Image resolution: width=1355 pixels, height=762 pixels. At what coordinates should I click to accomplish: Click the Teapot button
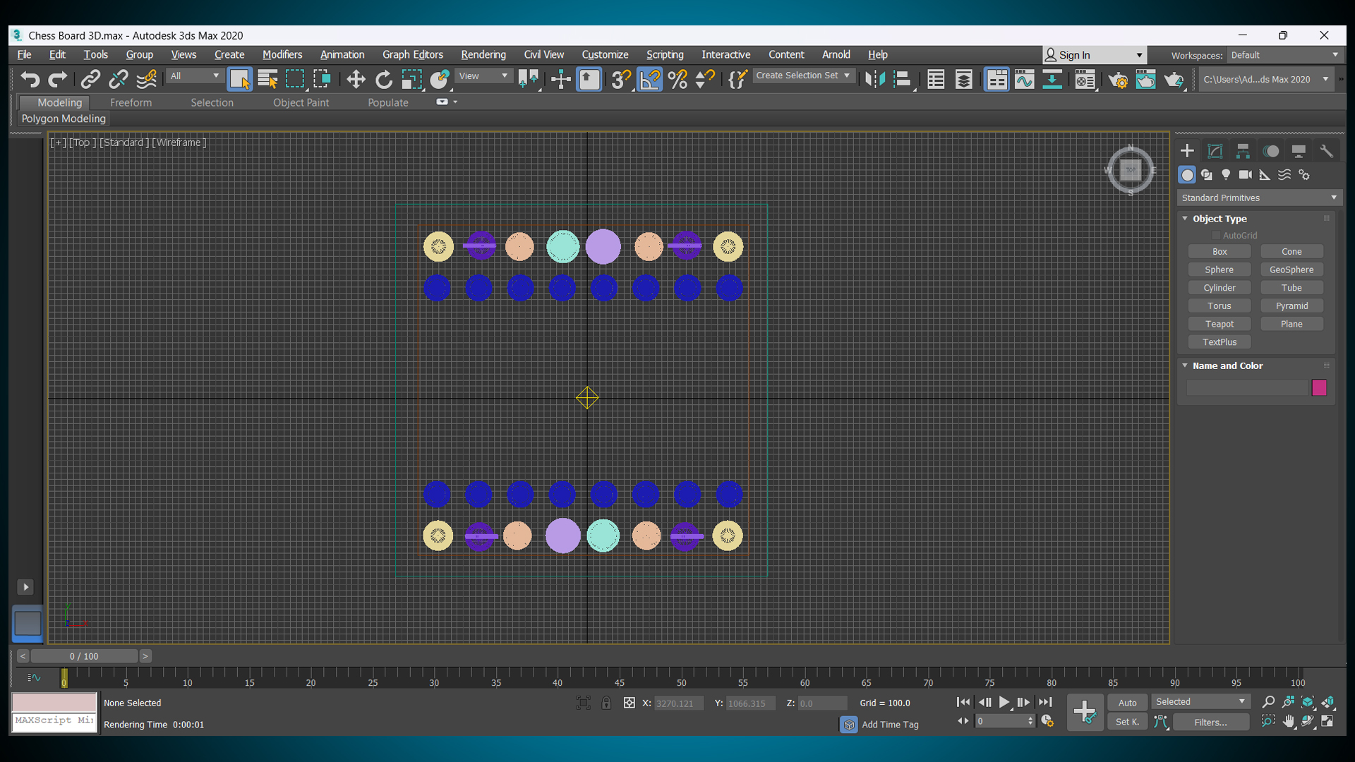click(1219, 324)
